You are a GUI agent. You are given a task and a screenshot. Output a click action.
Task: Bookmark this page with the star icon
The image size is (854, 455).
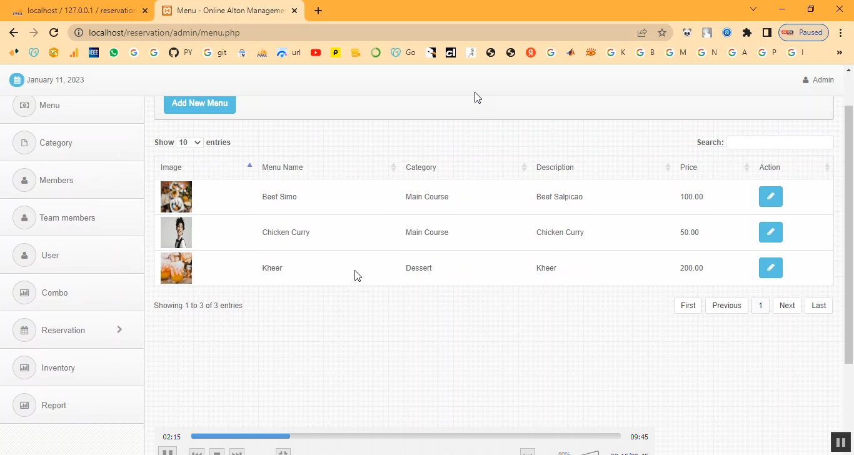click(x=662, y=32)
